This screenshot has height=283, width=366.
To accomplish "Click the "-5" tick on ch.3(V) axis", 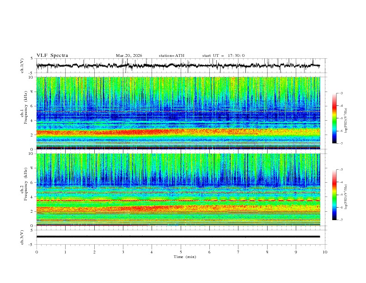I will point(31,245).
